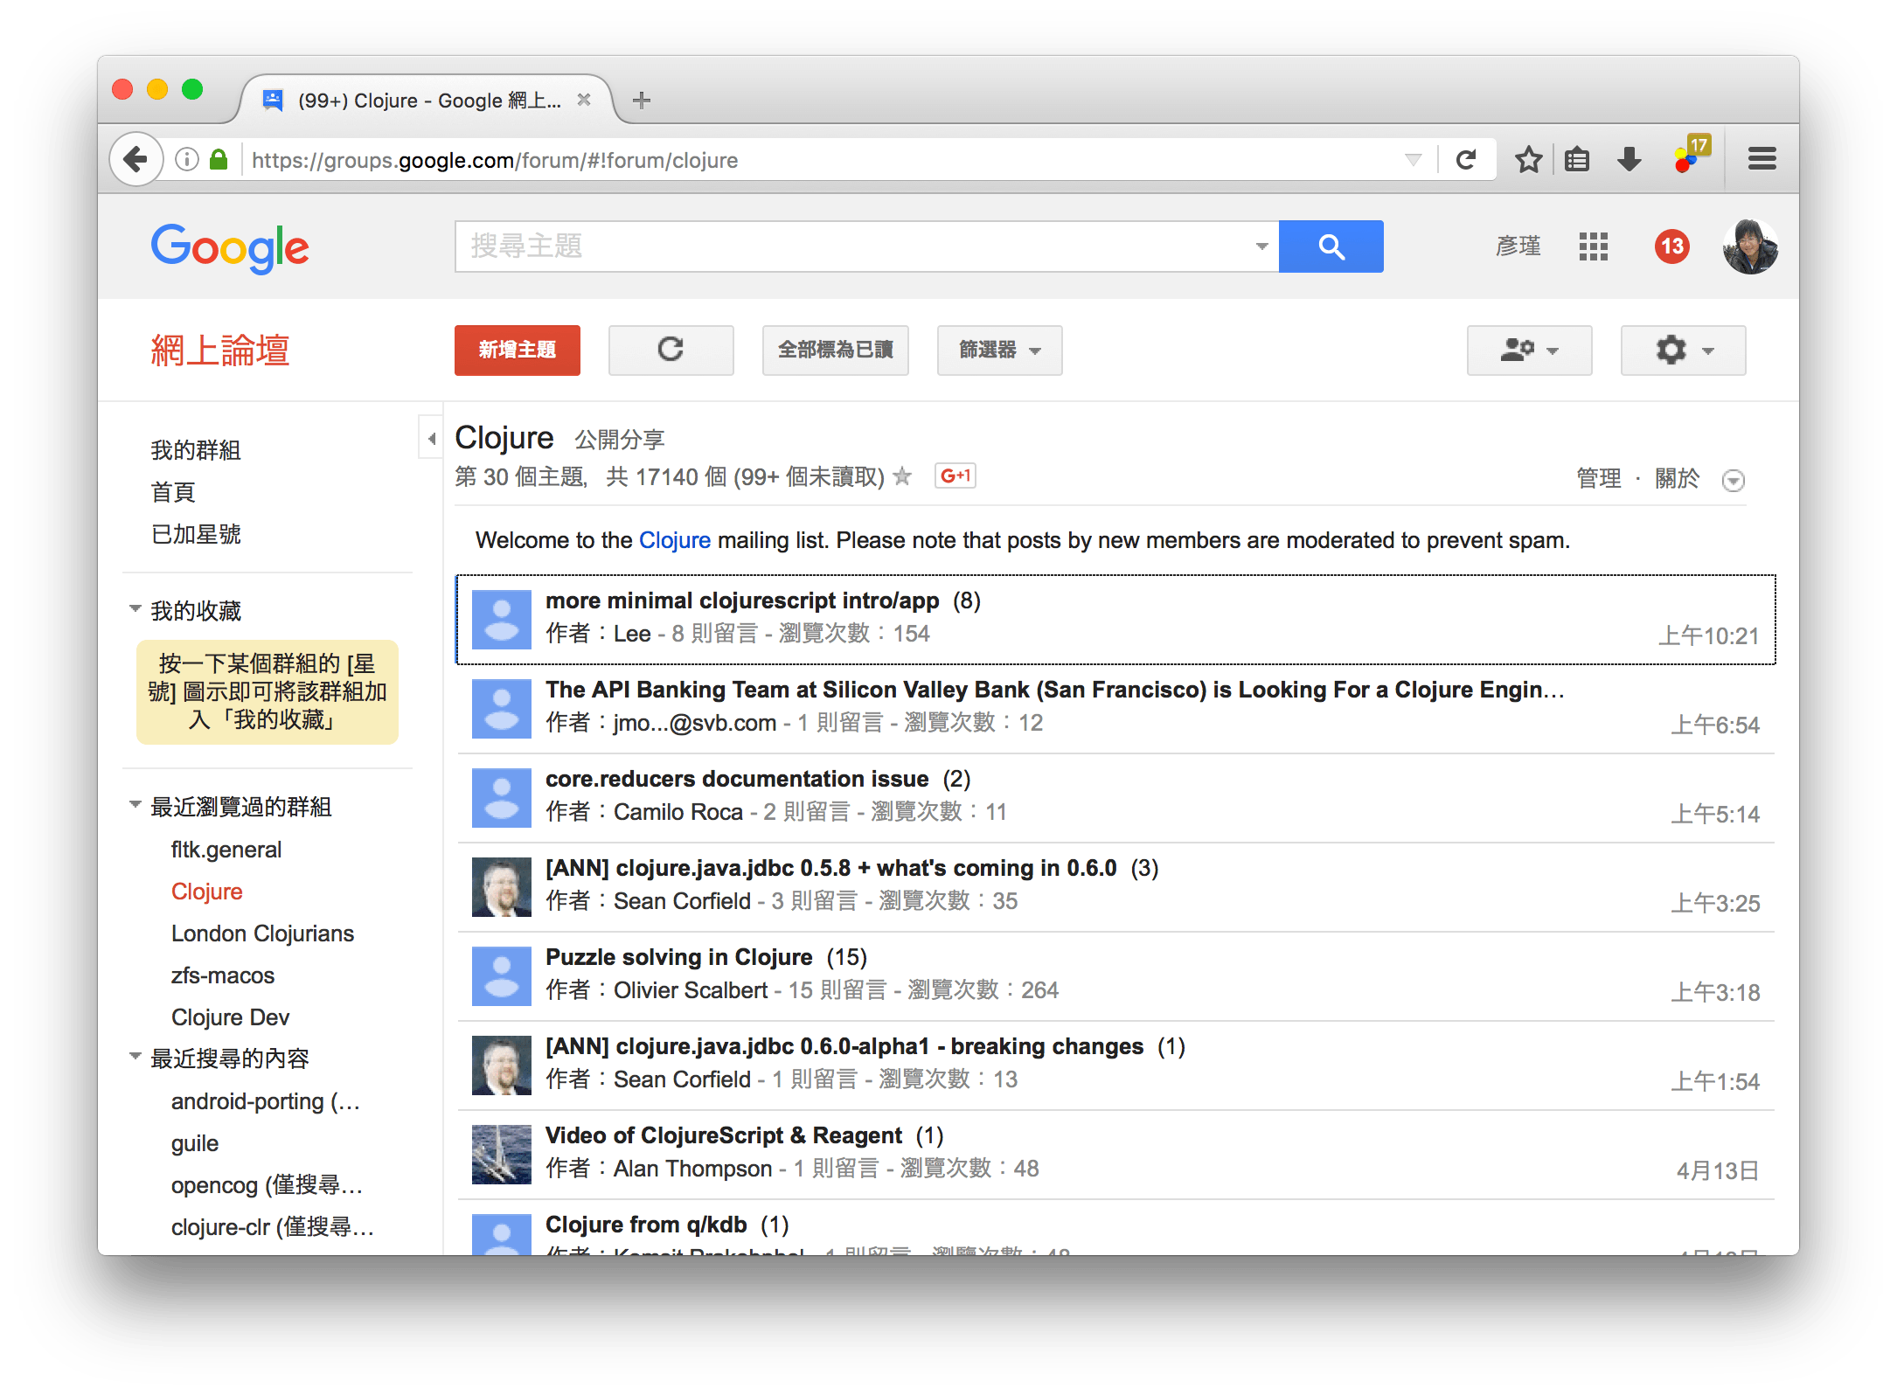1897x1395 pixels.
Task: Open topic 'more minimal clojurescript intro/app'
Action: [x=741, y=600]
